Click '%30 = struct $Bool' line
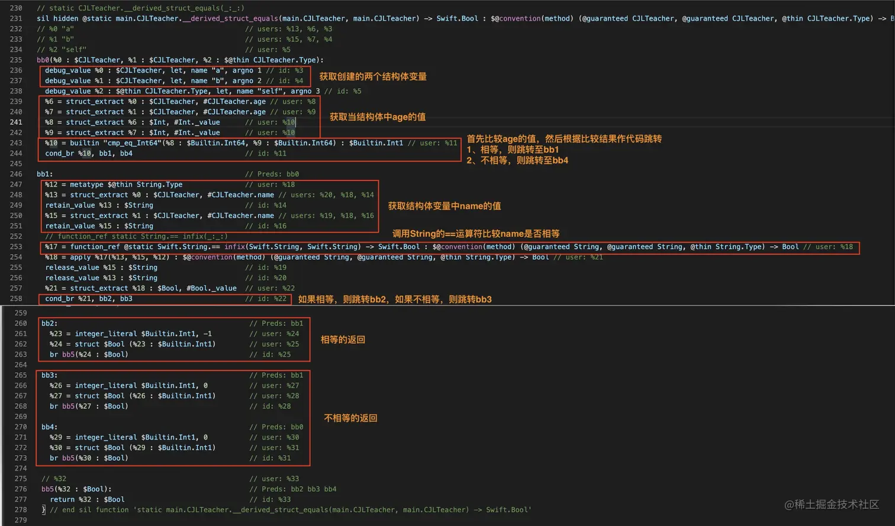Image resolution: width=895 pixels, height=526 pixels. pyautogui.click(x=174, y=447)
